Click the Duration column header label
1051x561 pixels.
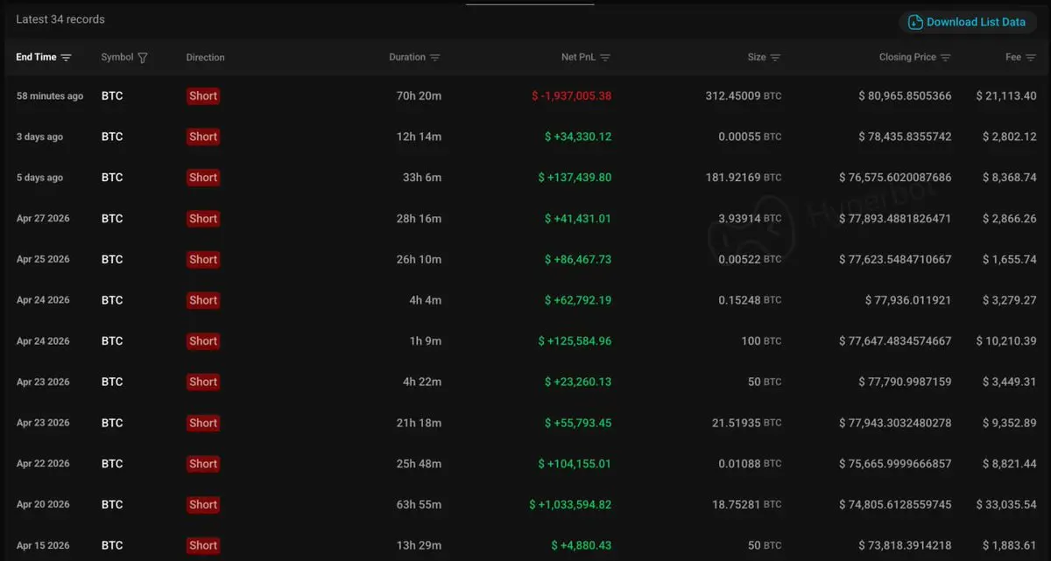(x=407, y=57)
